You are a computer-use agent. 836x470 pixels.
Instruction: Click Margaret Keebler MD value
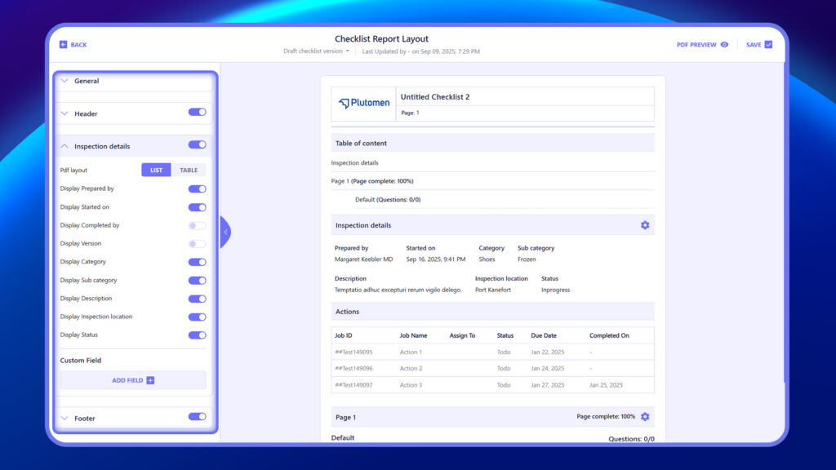point(363,259)
